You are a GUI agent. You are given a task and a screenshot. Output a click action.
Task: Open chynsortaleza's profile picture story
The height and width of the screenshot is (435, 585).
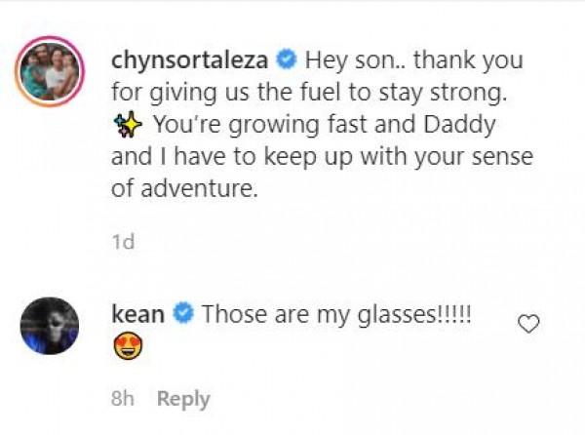pos(50,73)
